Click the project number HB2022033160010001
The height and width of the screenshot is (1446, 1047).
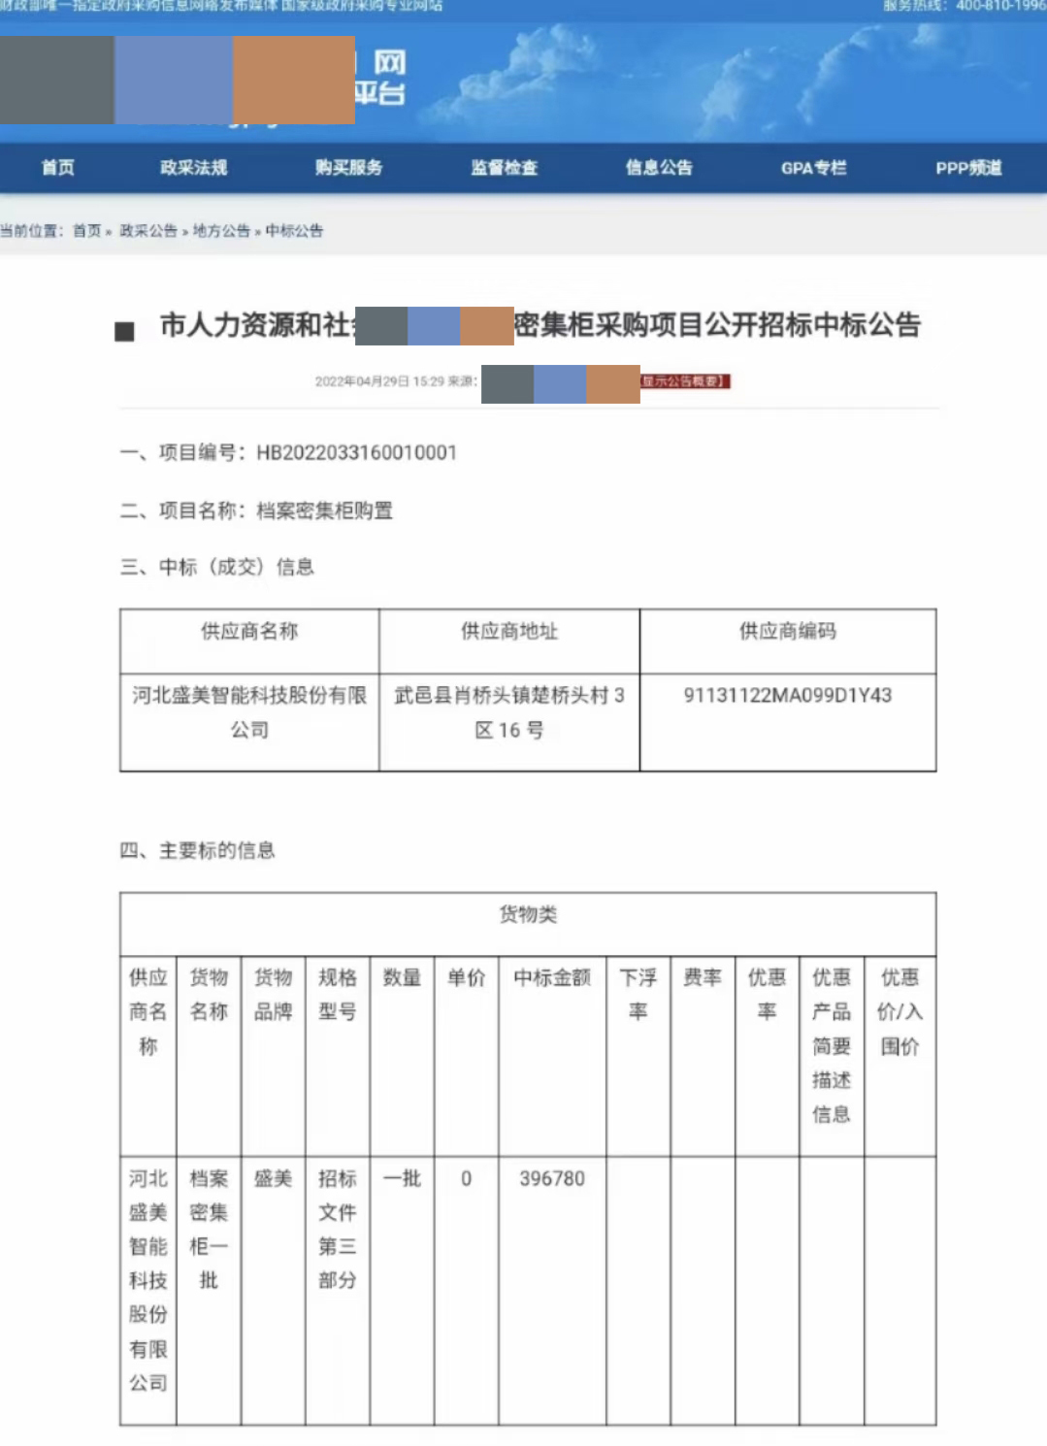click(356, 453)
